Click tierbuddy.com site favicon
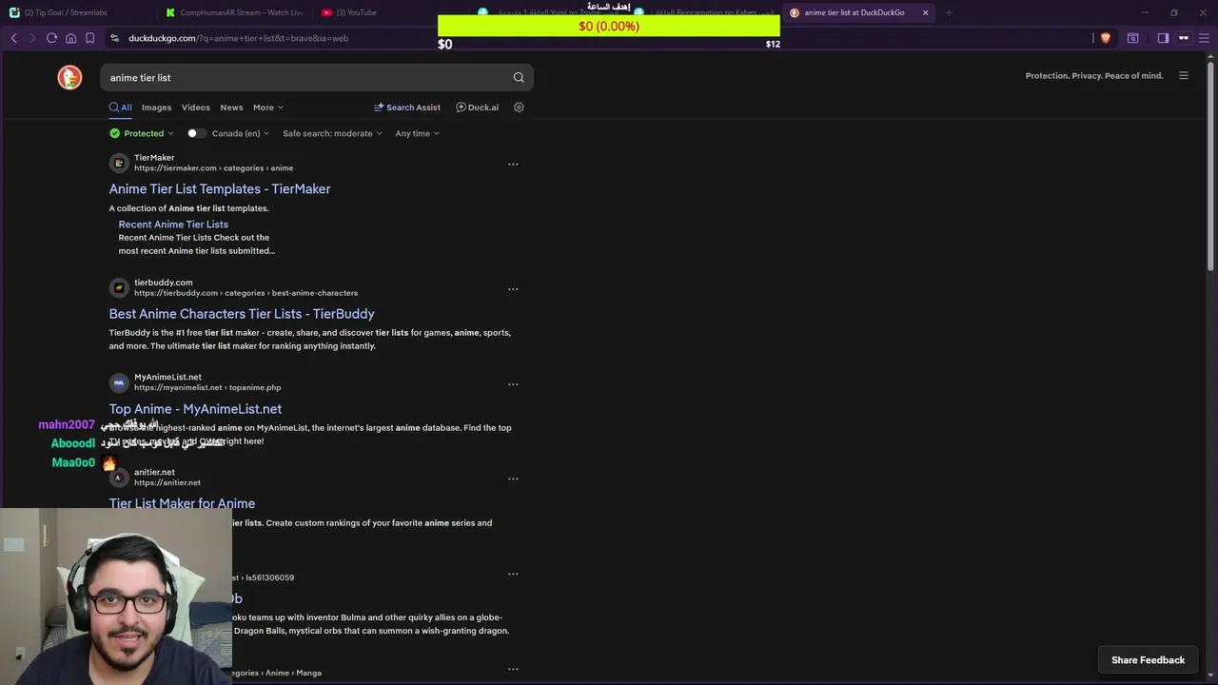The image size is (1218, 685). click(119, 287)
